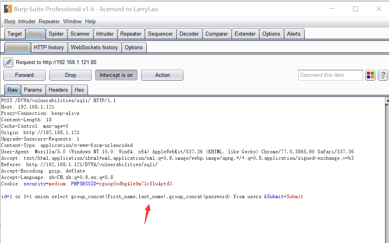This screenshot has height=243, width=389.
Task: Switch to the Headers view tab
Action: click(58, 90)
